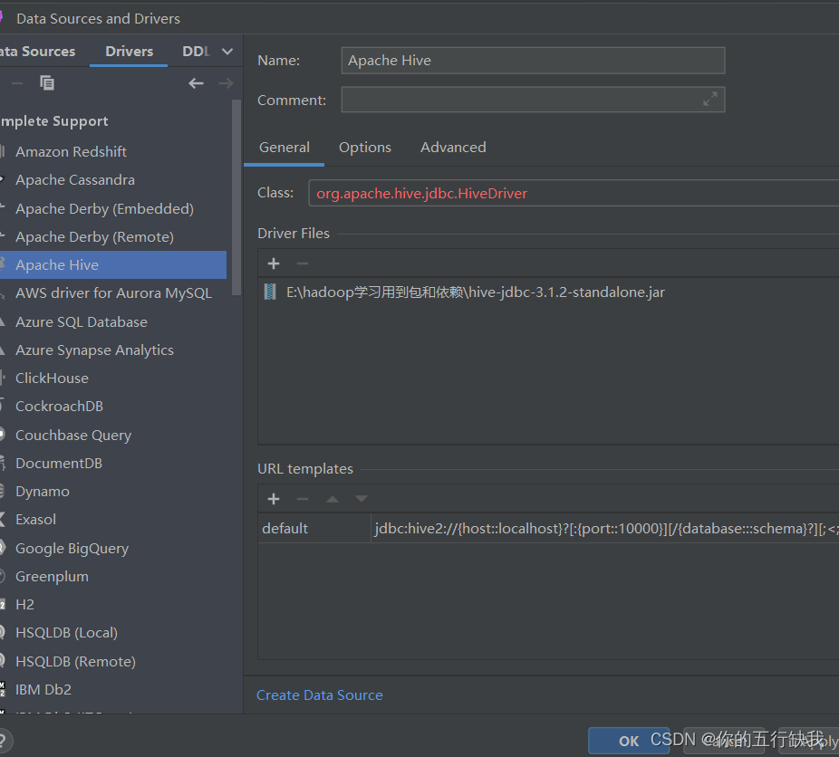Select Apache Hive driver
This screenshot has width=839, height=757.
[113, 264]
